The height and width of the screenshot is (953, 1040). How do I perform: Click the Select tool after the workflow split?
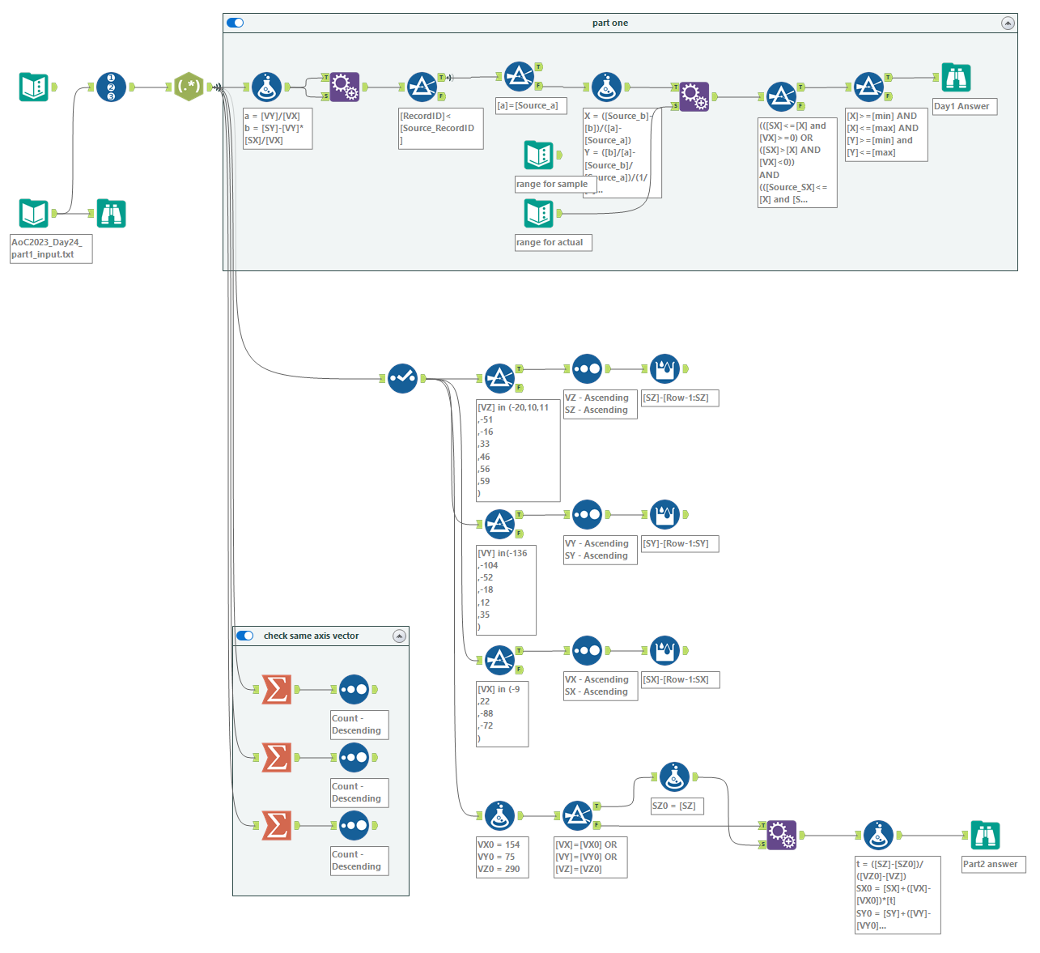[402, 378]
